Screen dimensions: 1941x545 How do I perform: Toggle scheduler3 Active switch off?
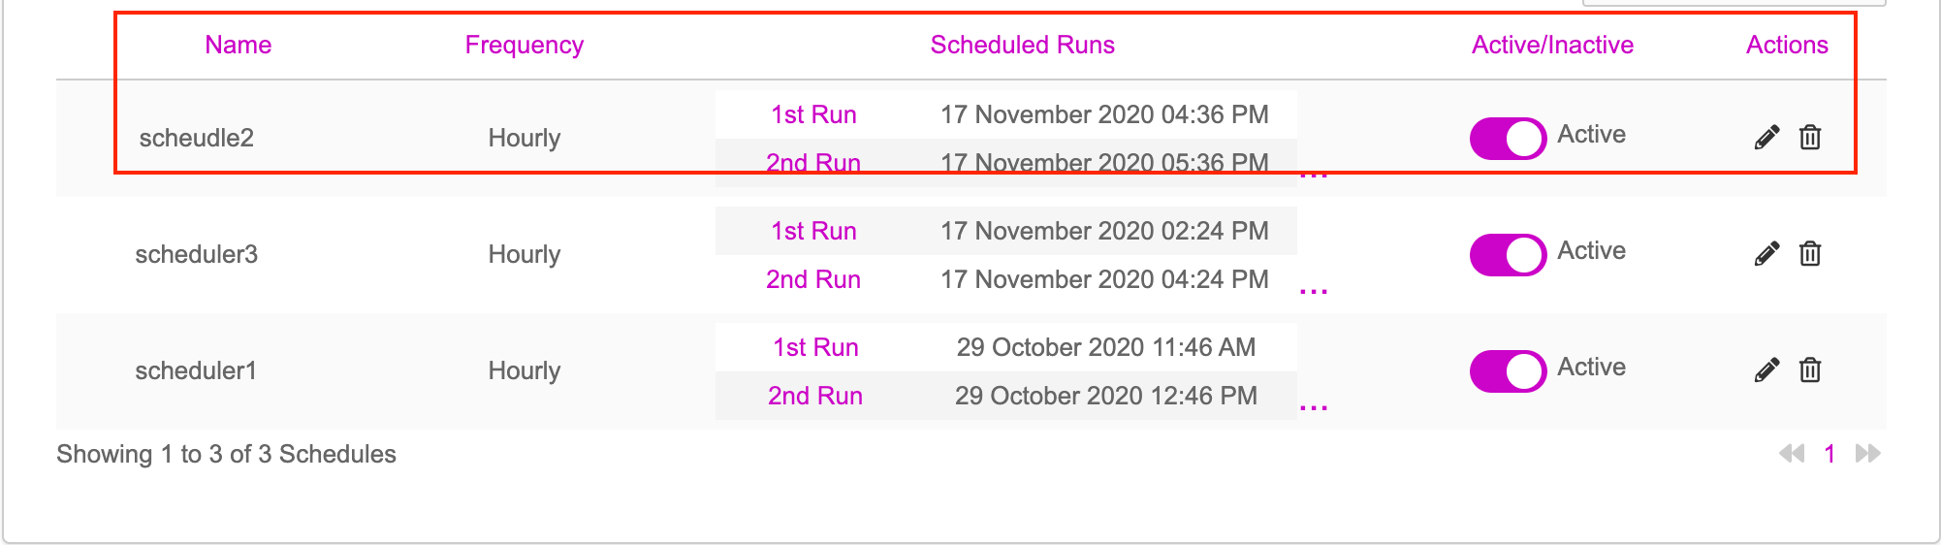click(1508, 255)
